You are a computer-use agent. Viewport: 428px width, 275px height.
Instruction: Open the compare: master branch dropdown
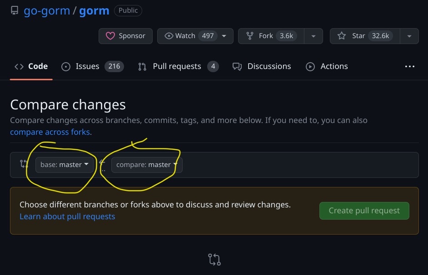[146, 165]
